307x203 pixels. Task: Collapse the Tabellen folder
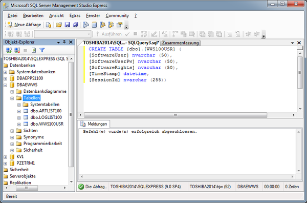coord(12,98)
